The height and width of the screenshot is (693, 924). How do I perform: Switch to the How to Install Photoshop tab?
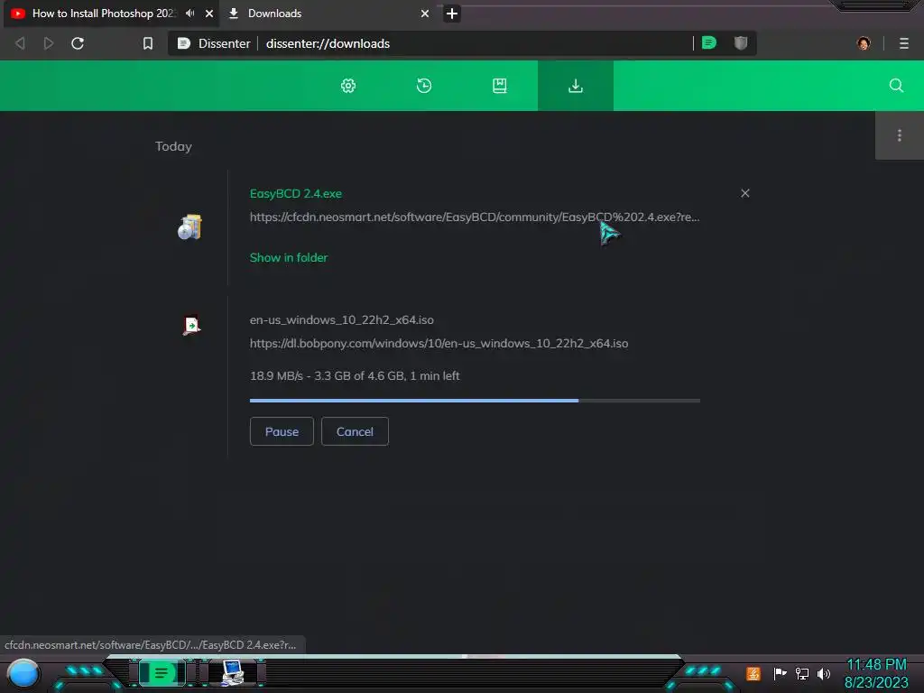coord(103,14)
